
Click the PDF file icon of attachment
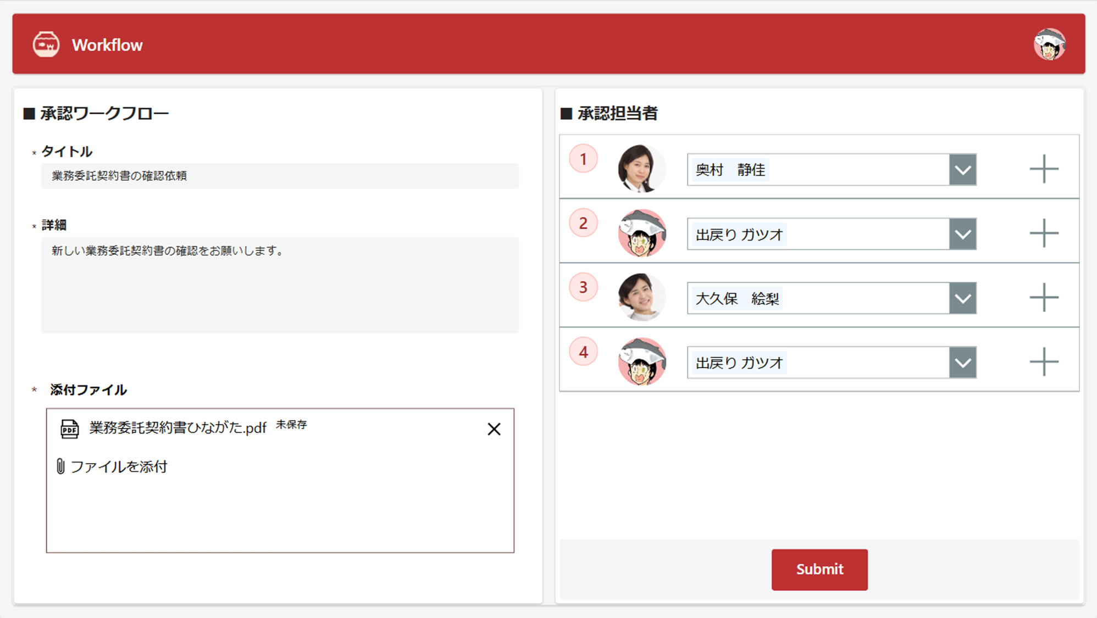click(x=69, y=428)
